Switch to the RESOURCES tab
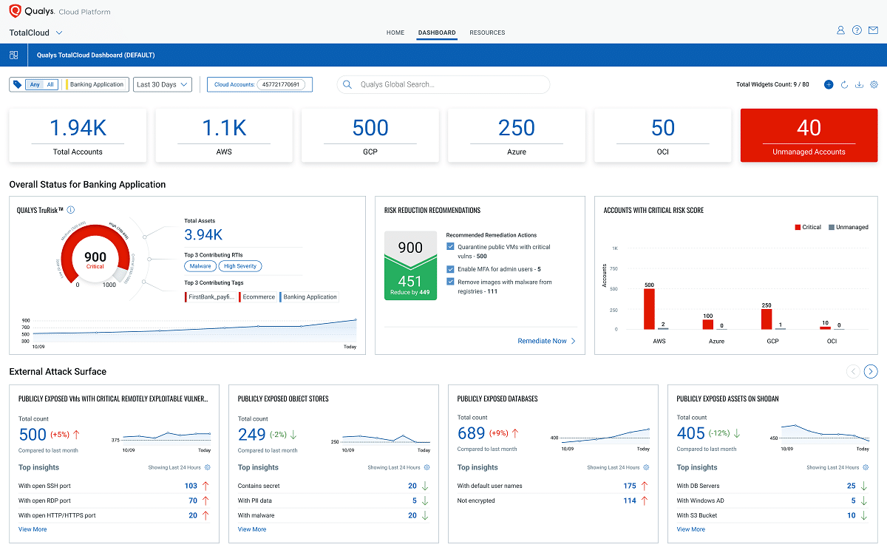Image resolution: width=887 pixels, height=553 pixels. (487, 33)
